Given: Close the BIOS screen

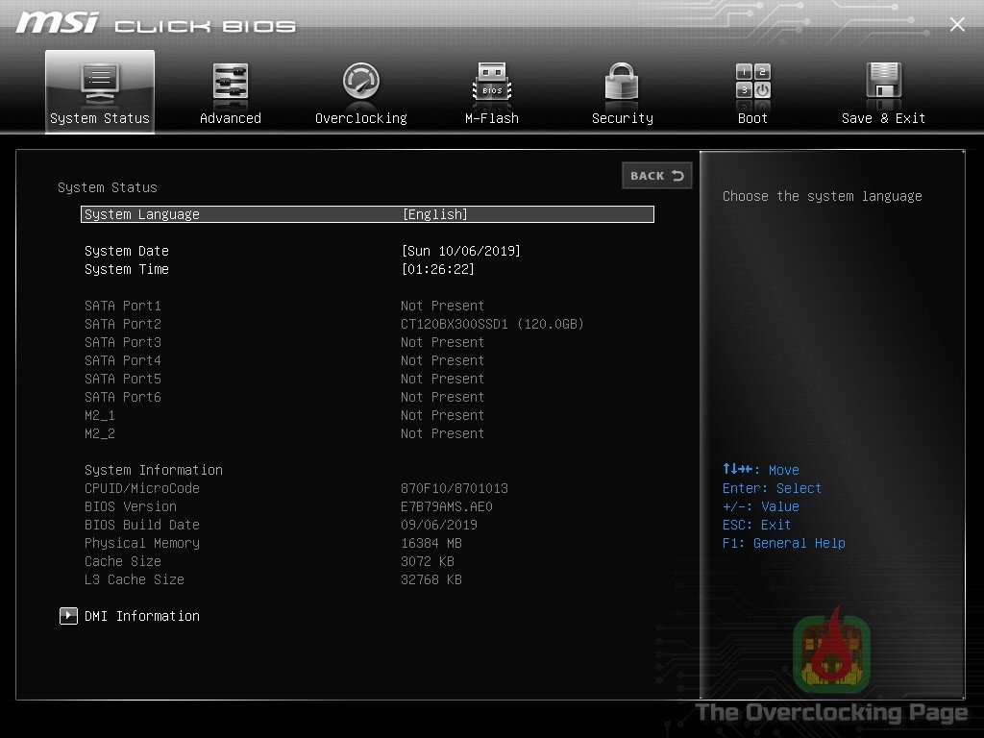Looking at the screenshot, I should click(957, 24).
